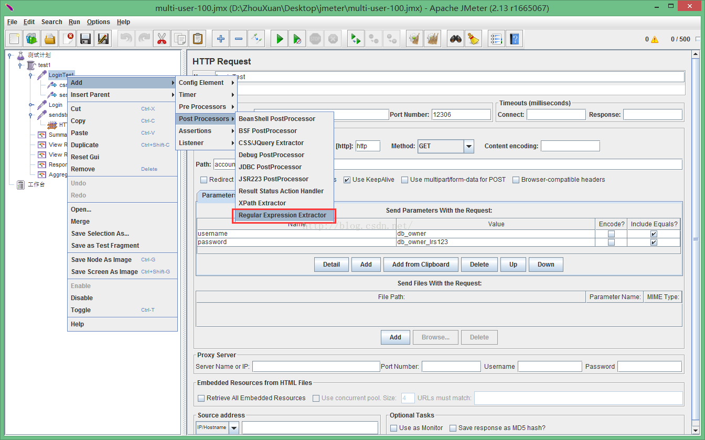Save the test plan with floppy icon
The width and height of the screenshot is (705, 440).
point(86,39)
